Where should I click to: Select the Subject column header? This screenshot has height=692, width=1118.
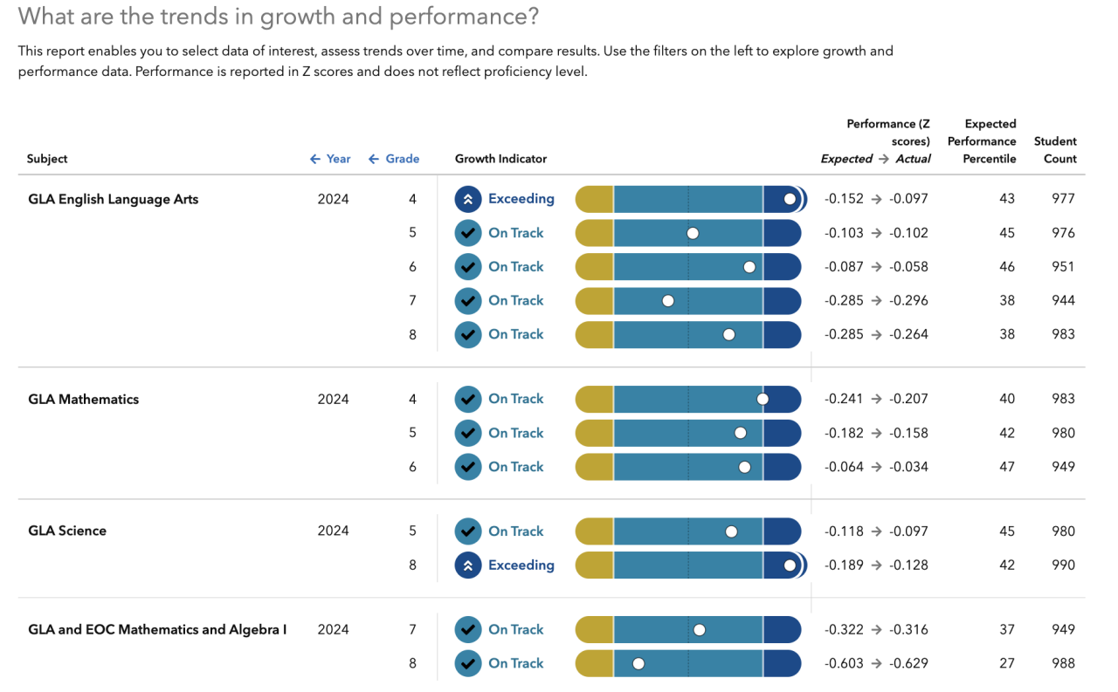click(47, 159)
